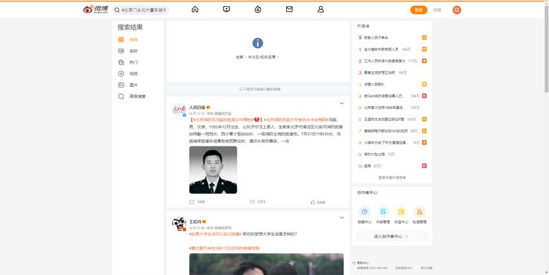This screenshot has width=549, height=275.
Task: Open the firefighter portrait photo thumbnail
Action: 213,170
